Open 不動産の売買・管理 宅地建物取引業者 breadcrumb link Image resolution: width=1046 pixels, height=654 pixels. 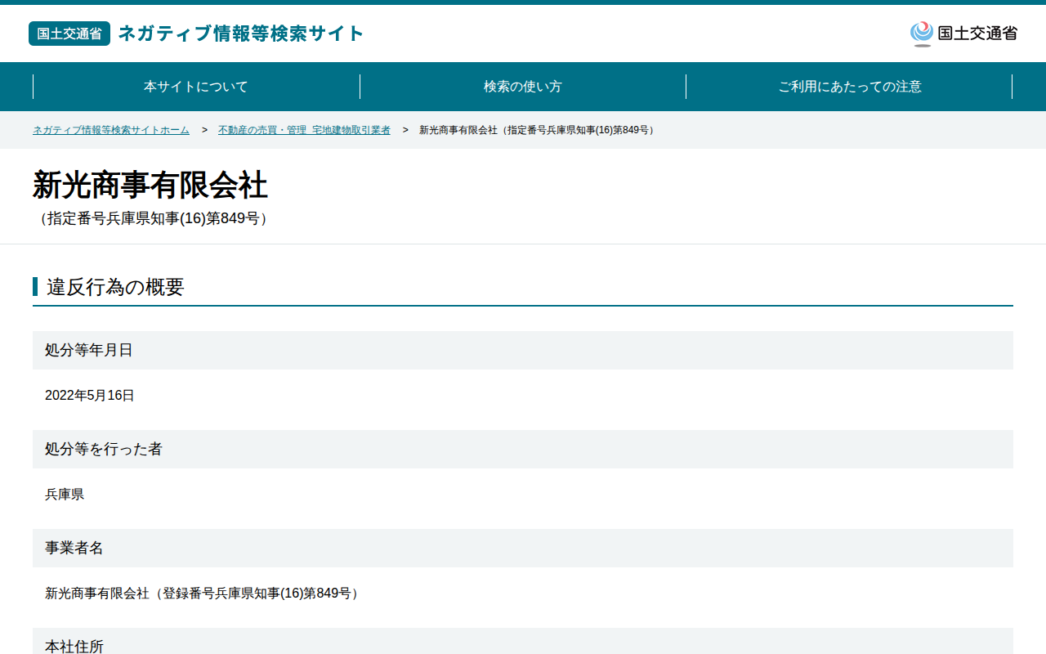click(304, 130)
